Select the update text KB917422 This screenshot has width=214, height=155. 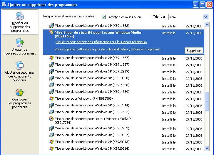(92, 112)
